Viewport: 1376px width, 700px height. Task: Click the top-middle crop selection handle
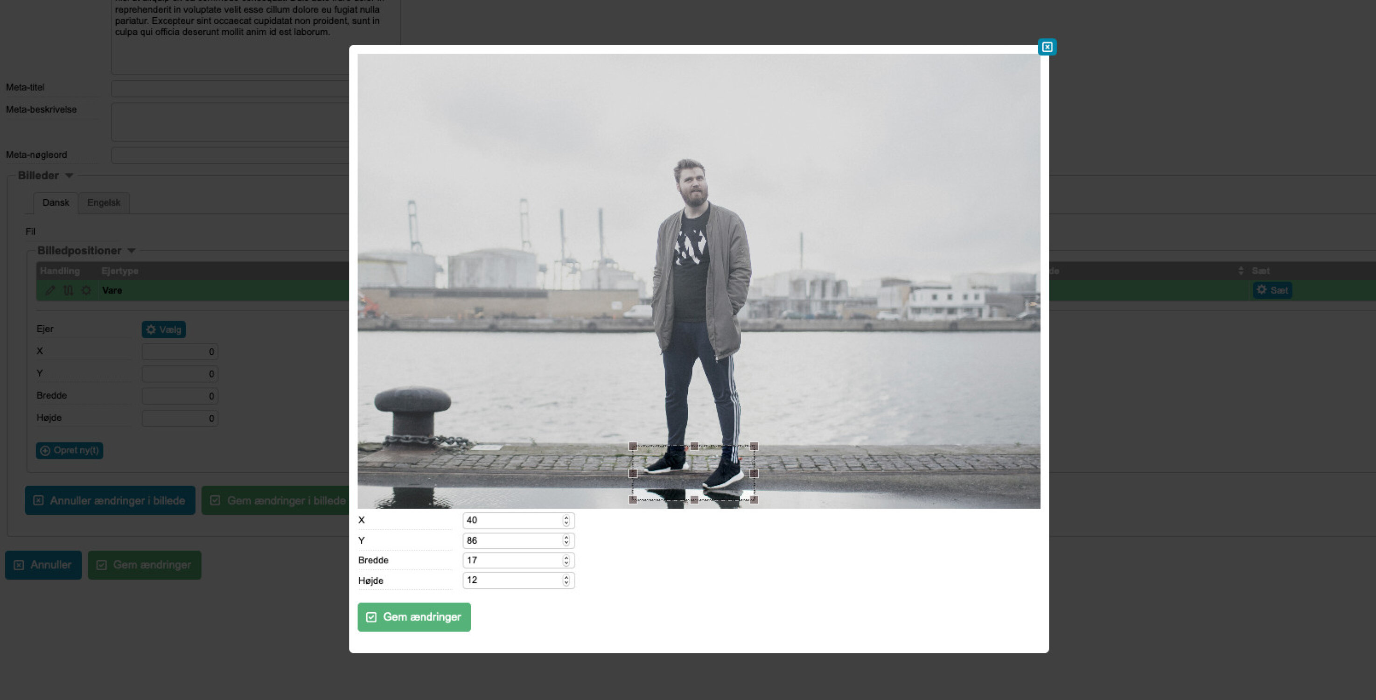pos(694,446)
